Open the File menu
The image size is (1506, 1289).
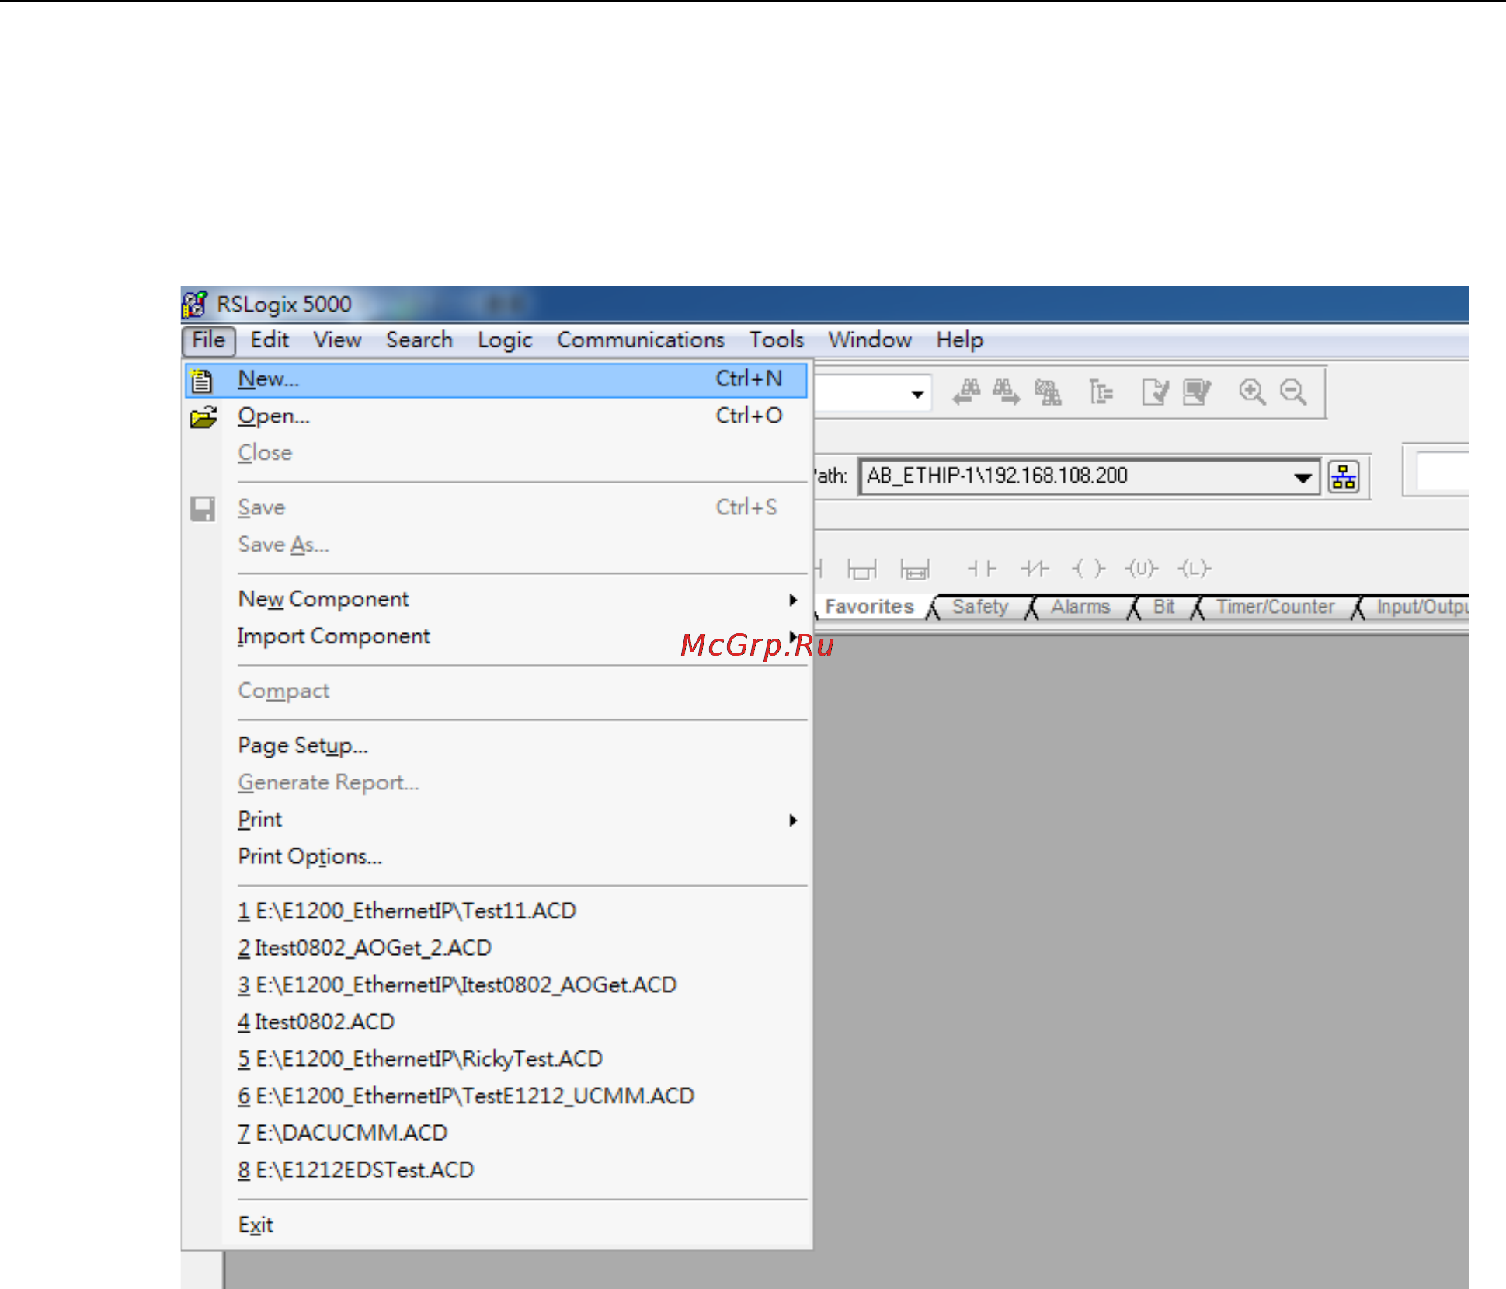tap(208, 340)
